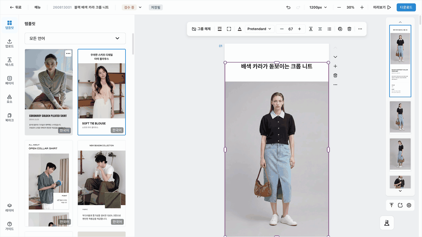Select the Soft Tie Blouse template
422x237 pixels.
102,92
